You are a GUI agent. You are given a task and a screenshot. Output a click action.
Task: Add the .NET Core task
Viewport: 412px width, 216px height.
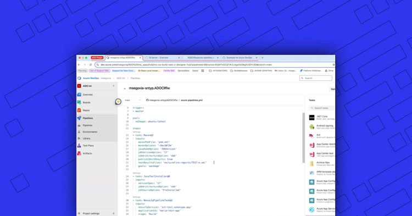321,118
